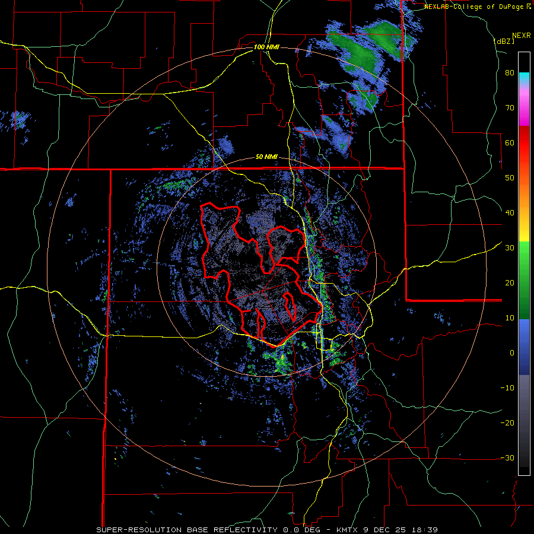Image resolution: width=534 pixels, height=534 pixels.
Task: Click the dBZ unit label
Action: (504, 41)
